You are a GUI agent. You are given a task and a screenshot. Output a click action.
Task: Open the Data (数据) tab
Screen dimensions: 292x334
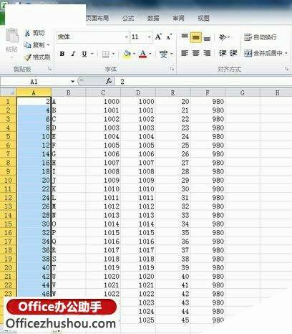click(153, 18)
